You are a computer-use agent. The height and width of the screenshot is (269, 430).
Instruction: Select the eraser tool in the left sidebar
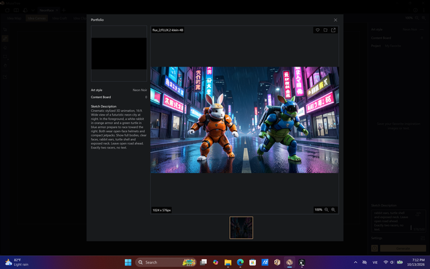[x=5, y=48]
